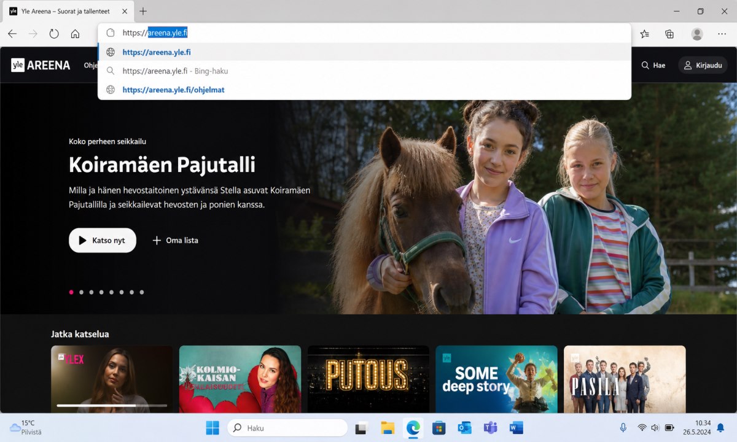Viewport: 737px width, 442px height.
Task: Open the notifications bell icon
Action: [x=720, y=428]
